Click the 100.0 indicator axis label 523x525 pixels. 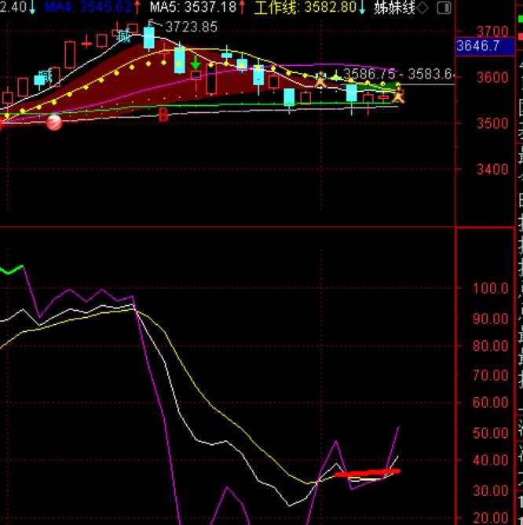pos(490,288)
